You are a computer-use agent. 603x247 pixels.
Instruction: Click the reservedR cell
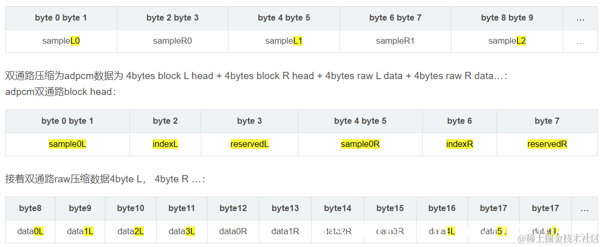(x=547, y=144)
